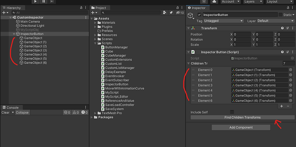Toggle the InspectorButton active checkbox
The image size is (296, 147).
(x=199, y=15)
